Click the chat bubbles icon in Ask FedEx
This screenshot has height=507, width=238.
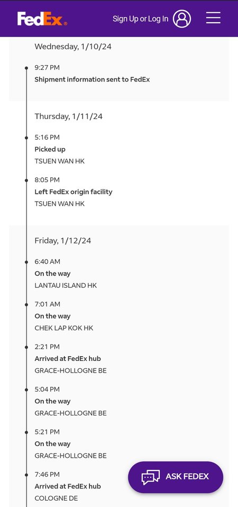(151, 477)
